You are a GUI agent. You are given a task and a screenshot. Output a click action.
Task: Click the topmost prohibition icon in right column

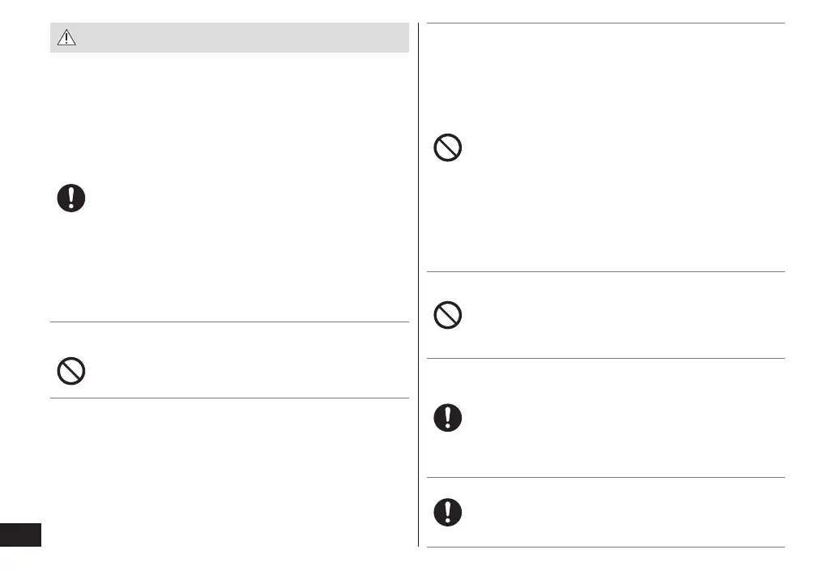click(x=448, y=148)
